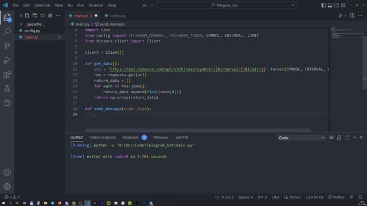Toggle output scroll lock
Screen dimensions: 367x206
click(x=339, y=137)
